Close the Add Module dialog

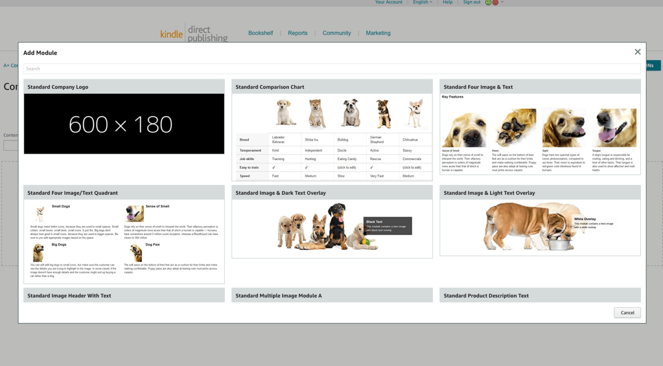(x=638, y=52)
